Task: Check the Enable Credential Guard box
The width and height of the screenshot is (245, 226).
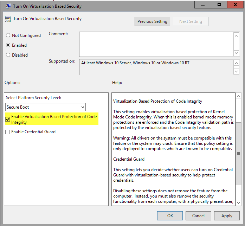Action: coord(8,132)
